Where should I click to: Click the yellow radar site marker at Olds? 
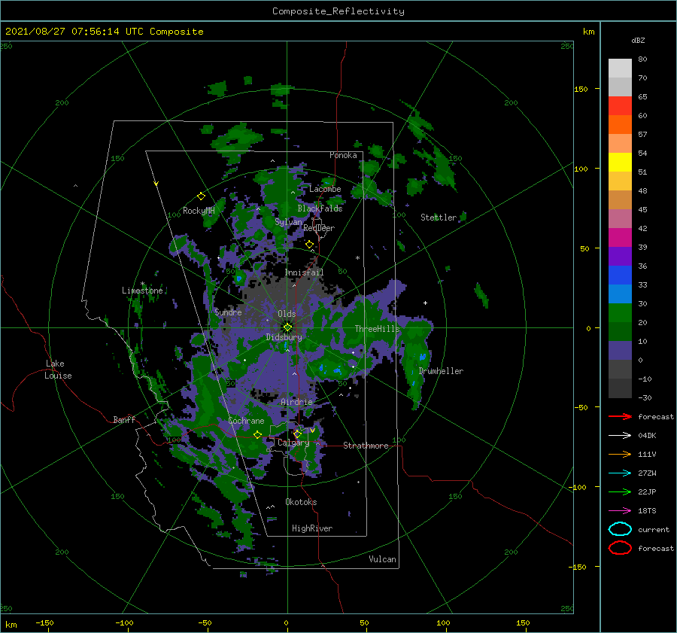click(287, 327)
